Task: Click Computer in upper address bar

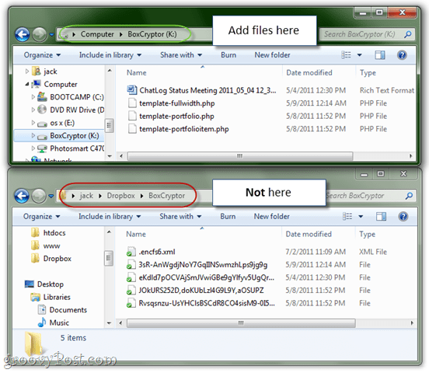Action: coord(97,34)
